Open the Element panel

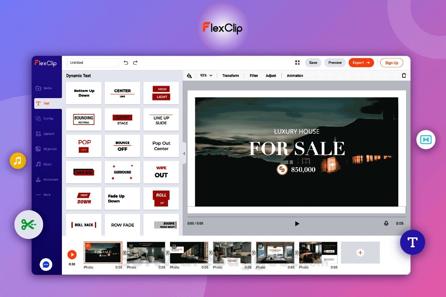pyautogui.click(x=46, y=133)
